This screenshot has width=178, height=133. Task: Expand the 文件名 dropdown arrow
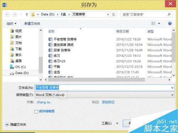(172, 88)
